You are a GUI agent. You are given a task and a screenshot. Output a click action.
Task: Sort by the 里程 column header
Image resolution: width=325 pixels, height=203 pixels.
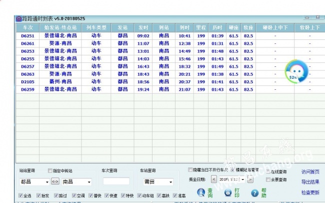pos(201,28)
